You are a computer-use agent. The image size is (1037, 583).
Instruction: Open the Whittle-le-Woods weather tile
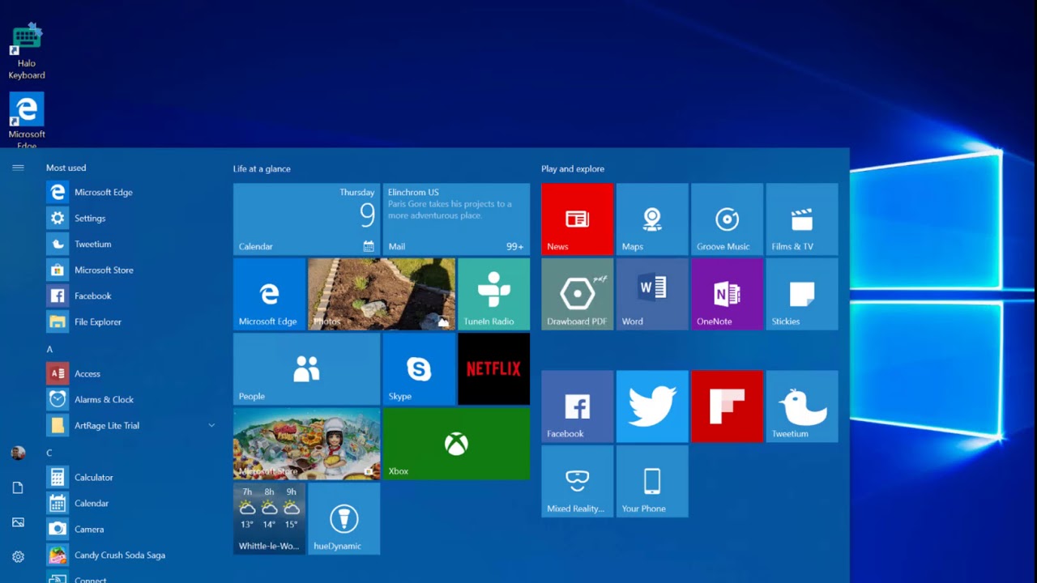pos(269,518)
